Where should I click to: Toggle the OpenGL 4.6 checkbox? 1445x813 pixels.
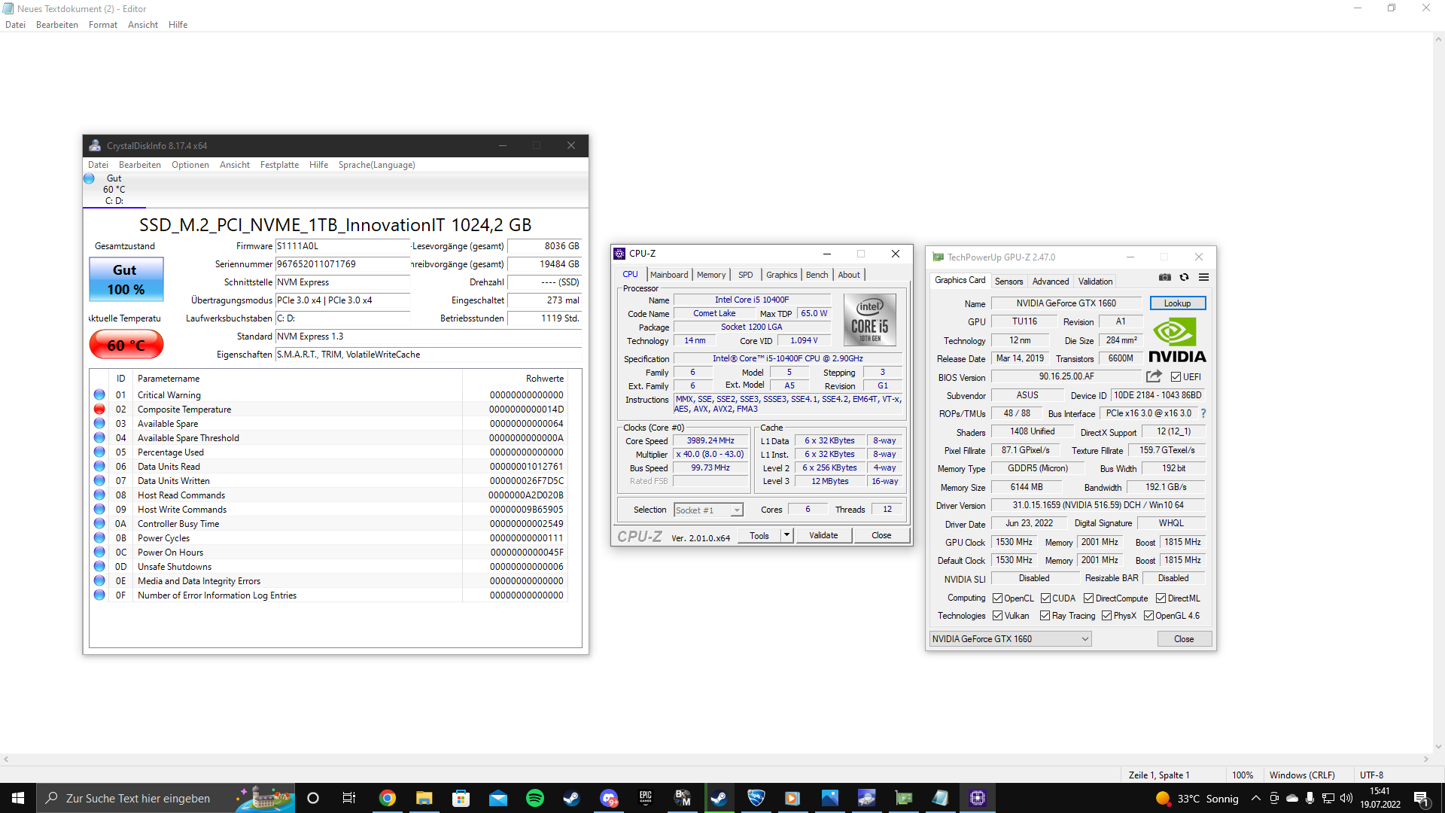coord(1148,616)
